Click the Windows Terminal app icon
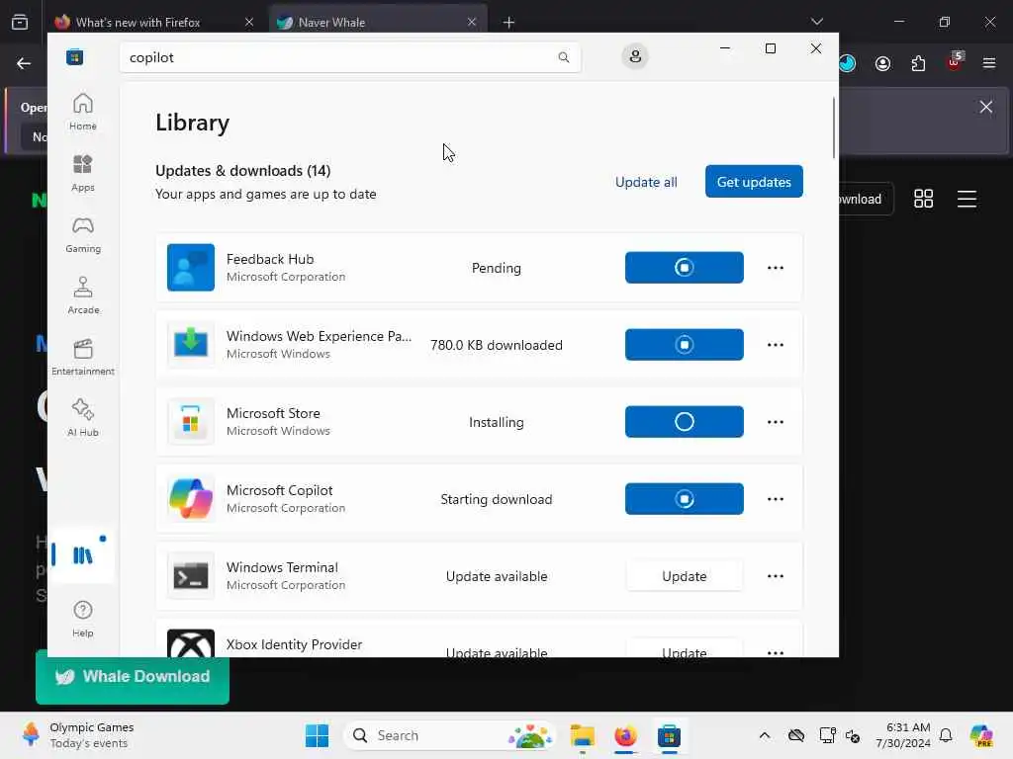 click(191, 576)
